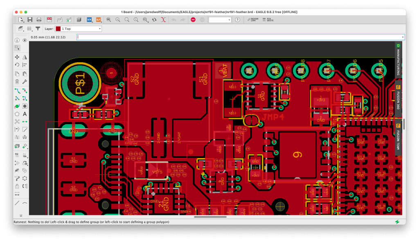Click the Design Link button
Screen dimensions: 419x242
(253, 20)
